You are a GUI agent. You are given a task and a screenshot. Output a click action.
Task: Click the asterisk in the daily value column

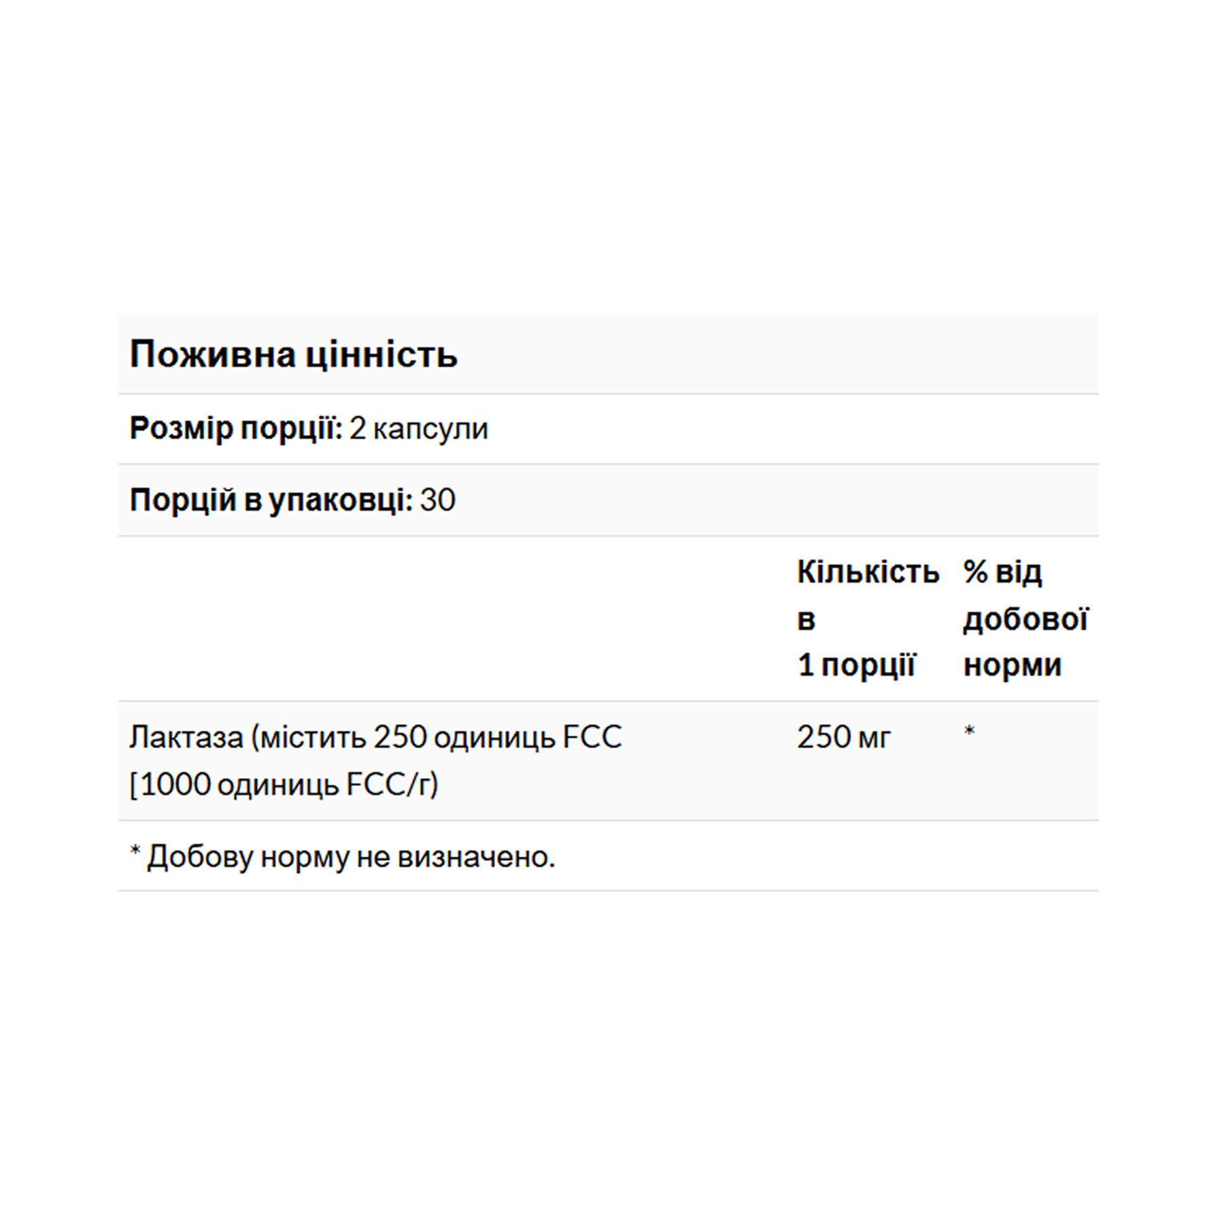(970, 732)
